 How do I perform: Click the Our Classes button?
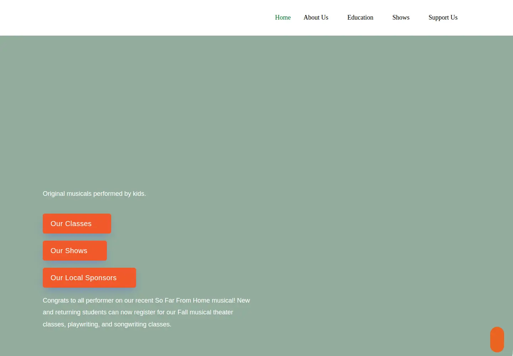[77, 224]
